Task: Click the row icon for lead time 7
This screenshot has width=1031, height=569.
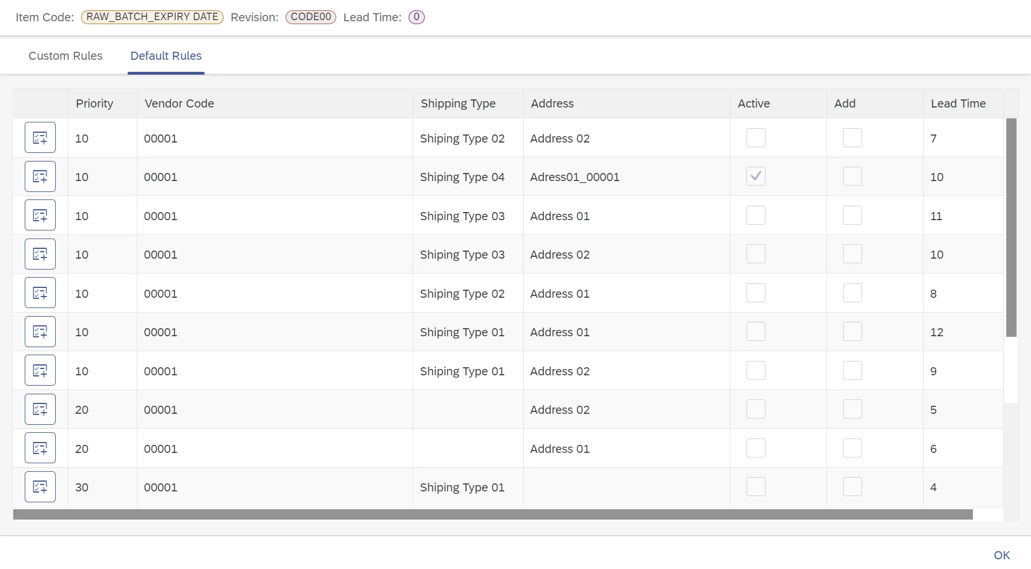Action: [40, 138]
